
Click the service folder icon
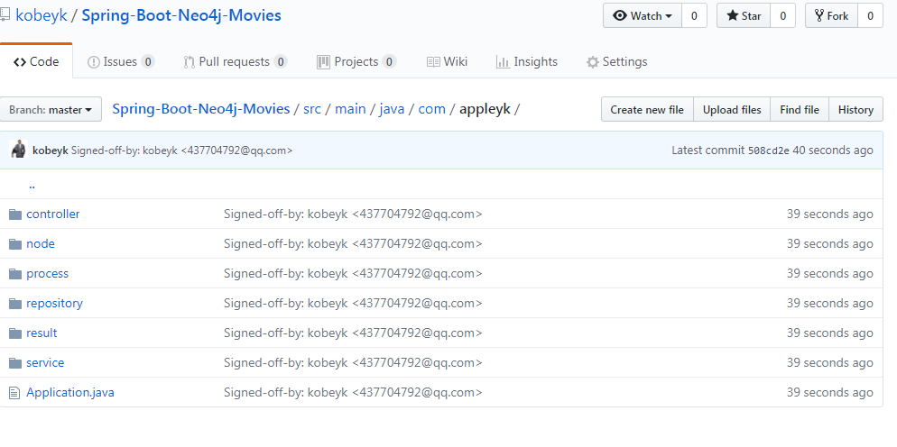(15, 363)
